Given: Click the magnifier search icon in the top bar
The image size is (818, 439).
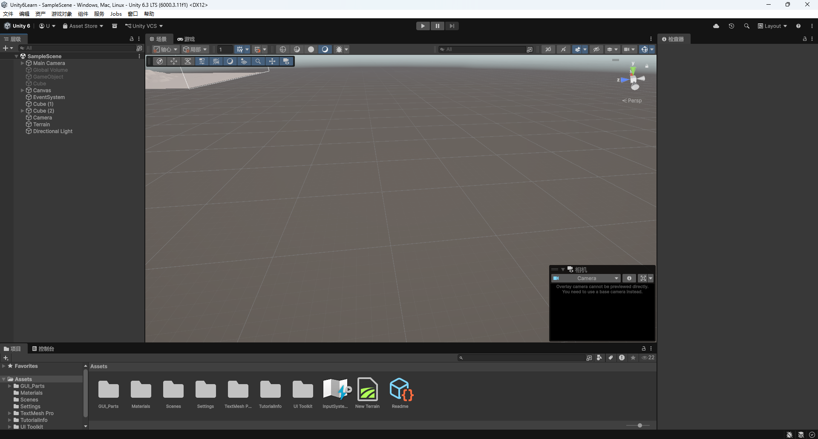Looking at the screenshot, I should coord(747,26).
